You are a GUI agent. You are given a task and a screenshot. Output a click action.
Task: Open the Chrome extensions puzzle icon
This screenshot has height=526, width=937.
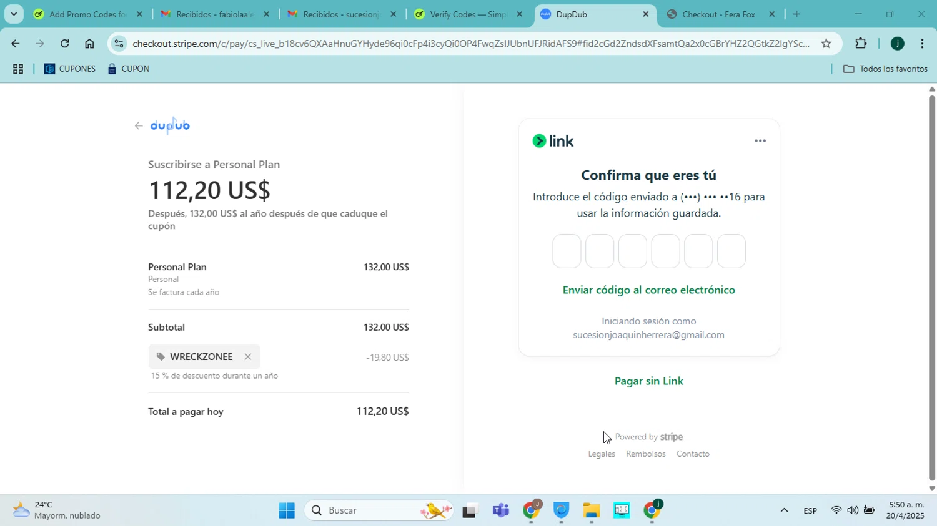(x=861, y=44)
